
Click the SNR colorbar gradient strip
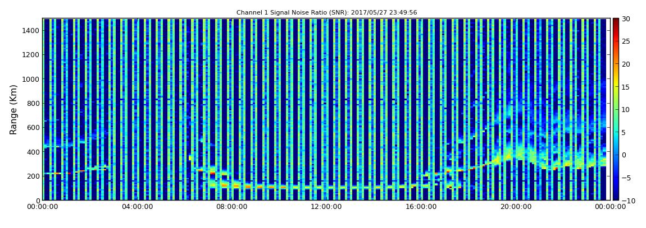coord(616,109)
